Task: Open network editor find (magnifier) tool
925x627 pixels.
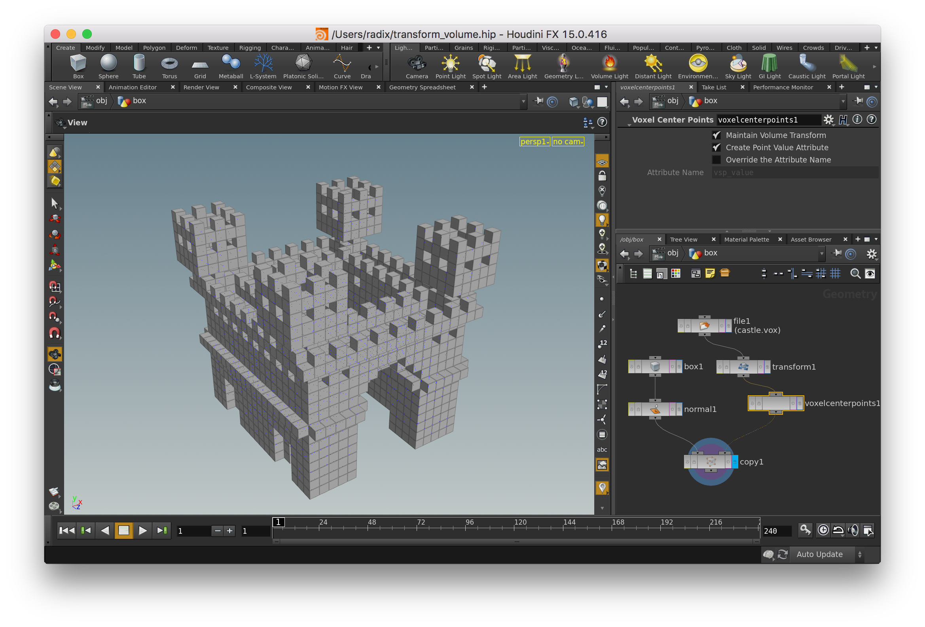Action: tap(855, 274)
